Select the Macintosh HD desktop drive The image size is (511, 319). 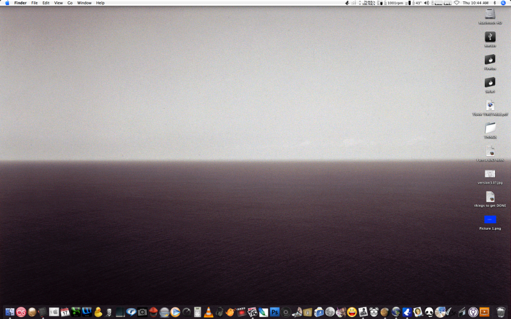[x=490, y=14]
